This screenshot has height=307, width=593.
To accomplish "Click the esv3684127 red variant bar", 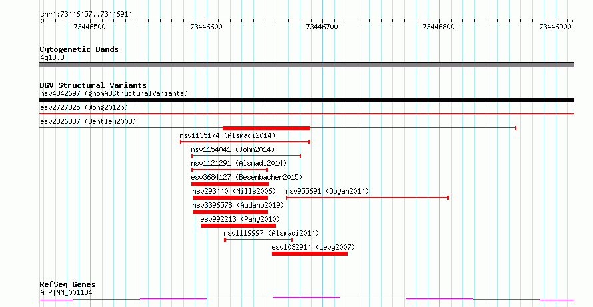I will [x=230, y=184].
